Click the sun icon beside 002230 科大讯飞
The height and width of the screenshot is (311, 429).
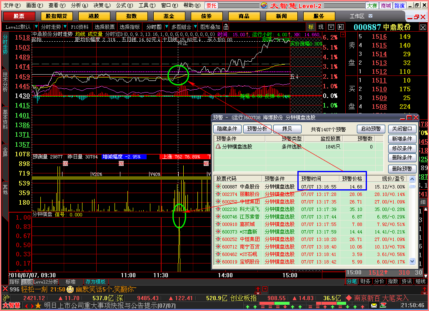[x=218, y=209]
